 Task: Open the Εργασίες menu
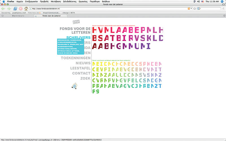point(83,1)
